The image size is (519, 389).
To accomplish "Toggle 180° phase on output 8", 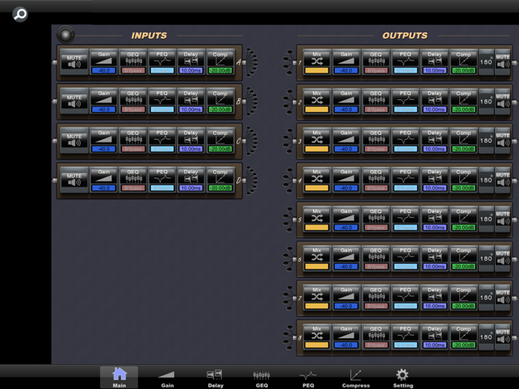I will (486, 337).
